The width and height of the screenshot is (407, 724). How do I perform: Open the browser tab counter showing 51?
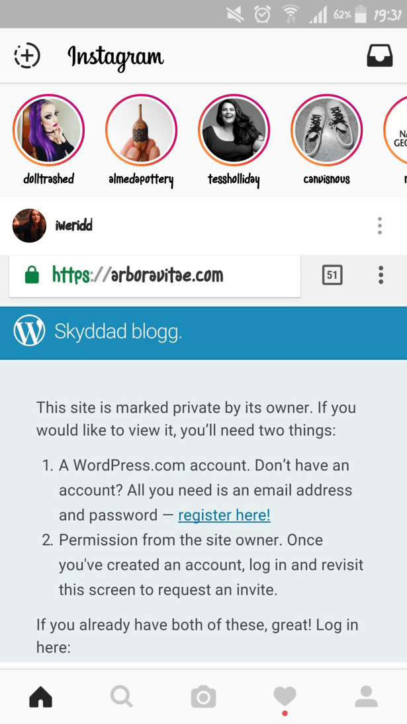pos(332,275)
